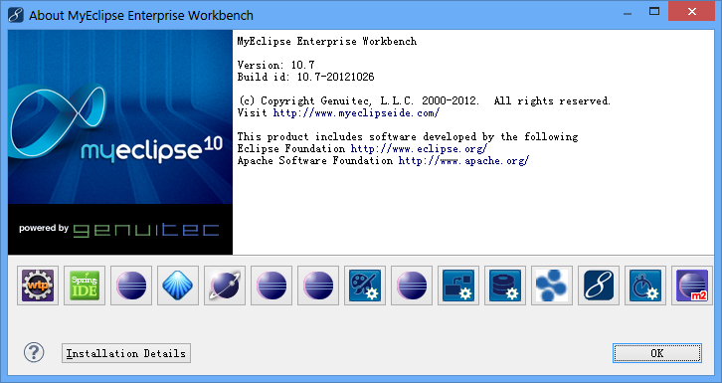Screen dimensions: 722x383
Task: Click the blurred blue pinwheel feature icon
Action: [552, 286]
